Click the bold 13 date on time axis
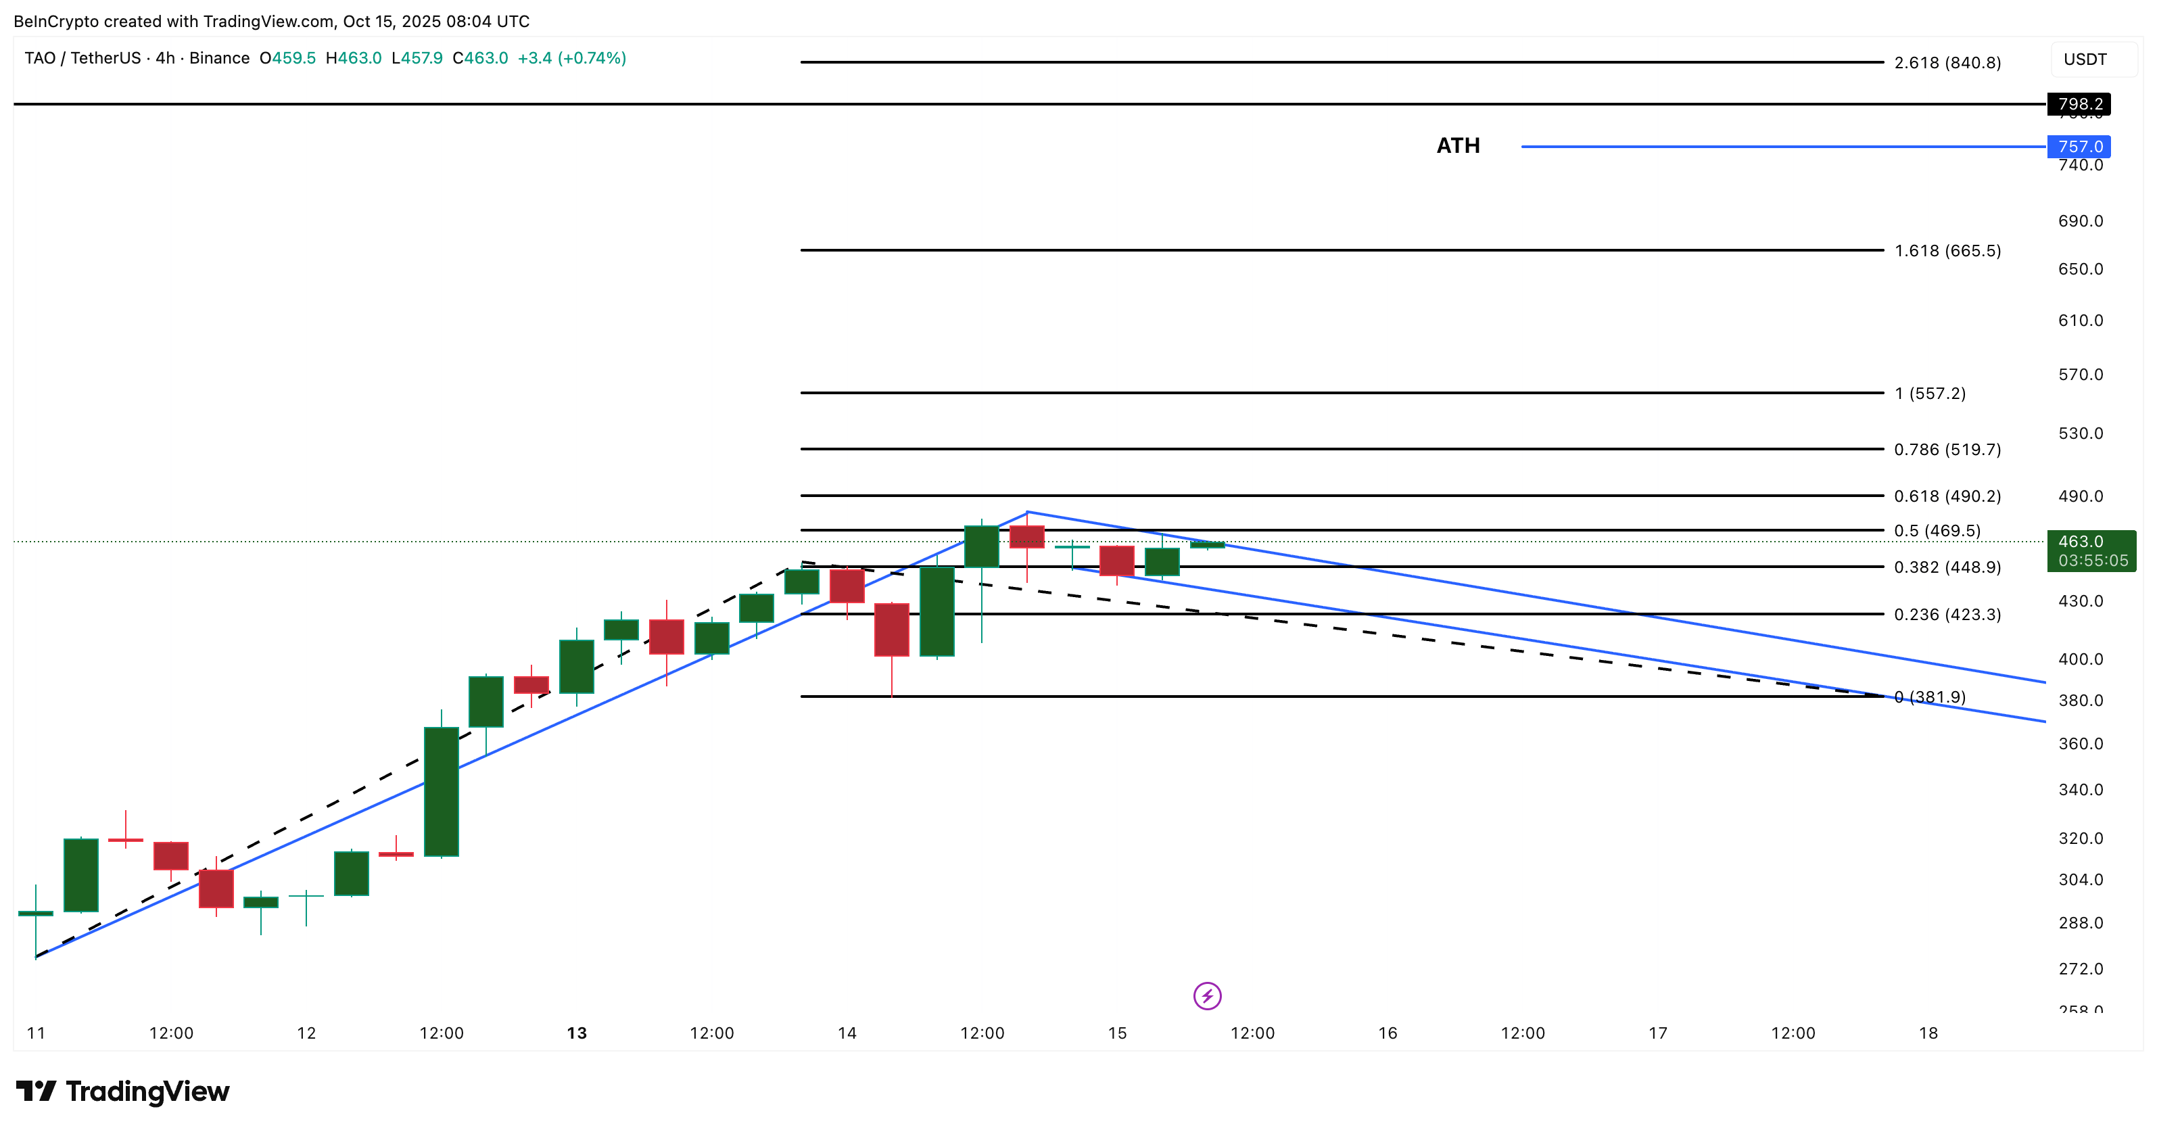The image size is (2157, 1132). (x=576, y=1033)
